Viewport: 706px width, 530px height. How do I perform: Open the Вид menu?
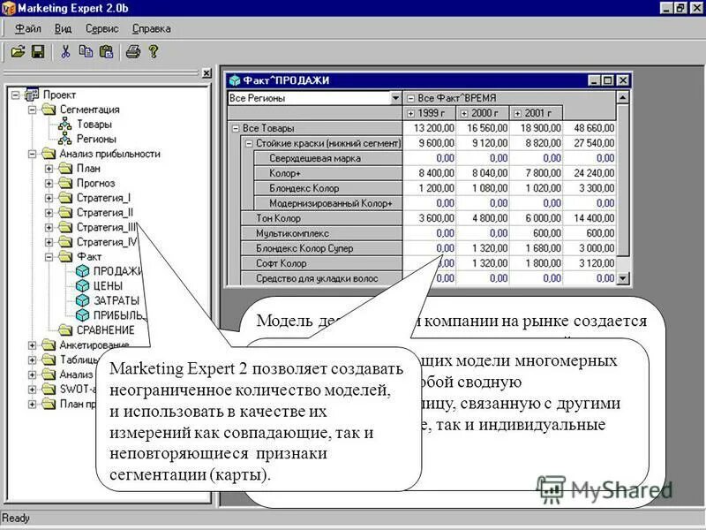point(63,29)
